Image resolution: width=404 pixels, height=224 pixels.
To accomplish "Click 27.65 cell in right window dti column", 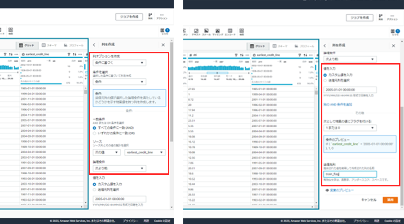I will [x=191, y=89].
